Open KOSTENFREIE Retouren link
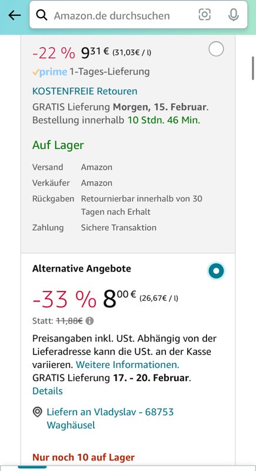The height and width of the screenshot is (471, 256). (85, 91)
